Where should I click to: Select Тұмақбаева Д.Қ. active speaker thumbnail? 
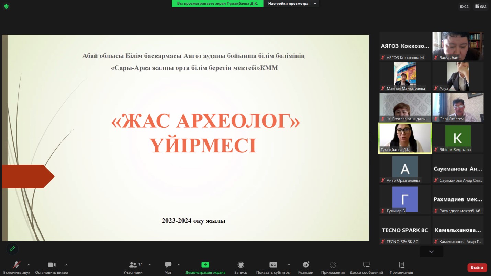(405, 138)
